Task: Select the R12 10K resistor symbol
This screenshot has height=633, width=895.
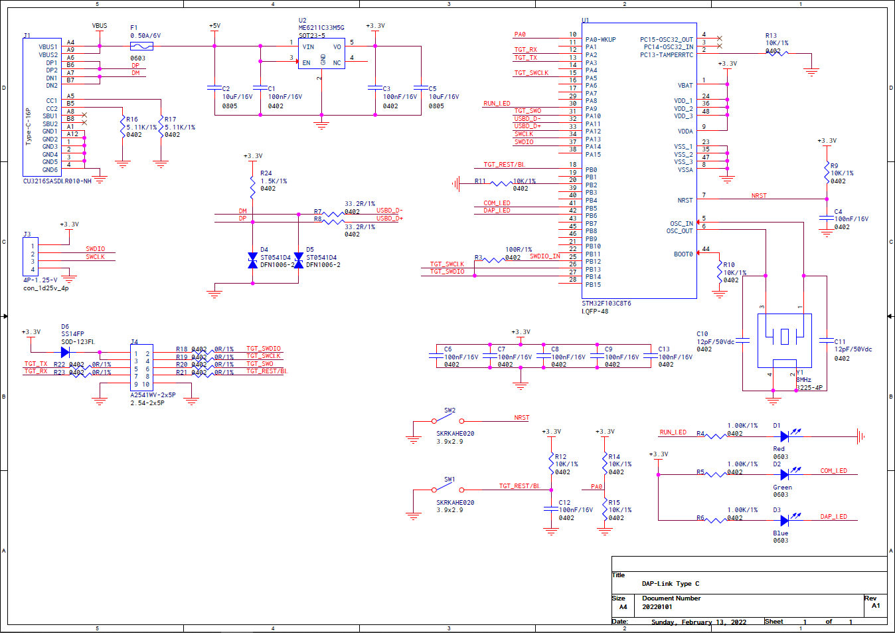Action: pos(551,464)
